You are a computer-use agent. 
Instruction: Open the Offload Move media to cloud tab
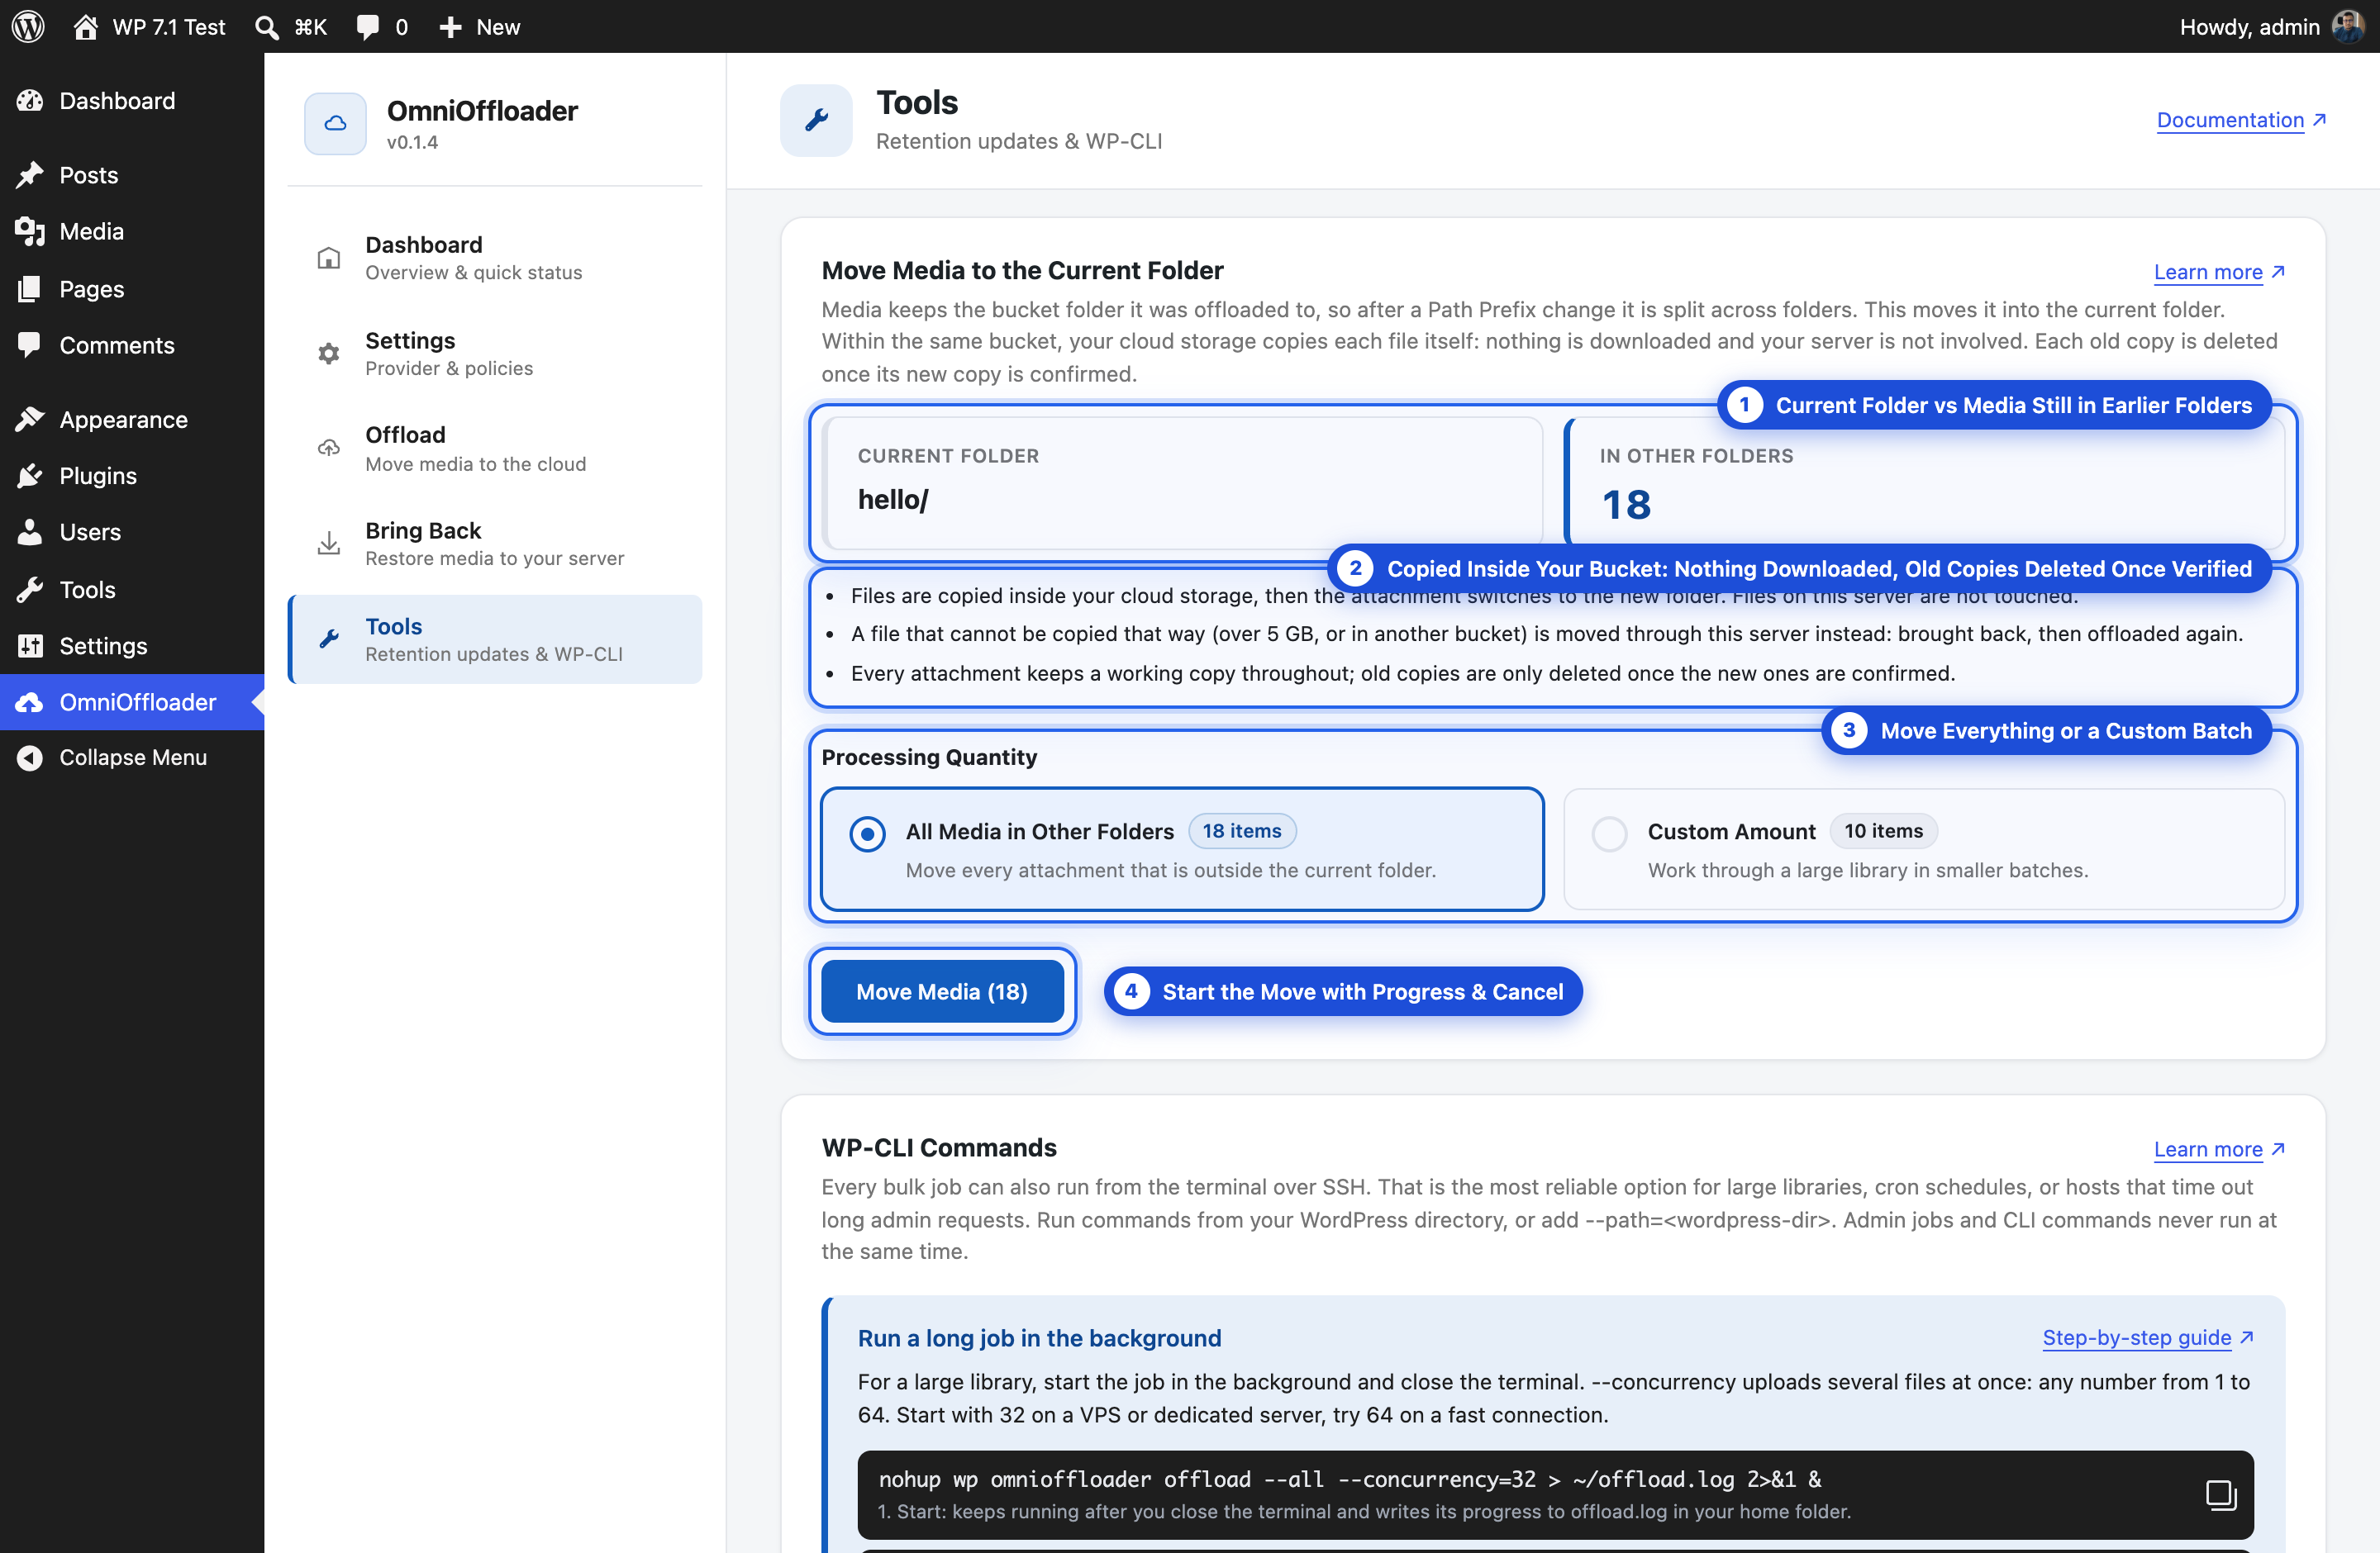[495, 449]
